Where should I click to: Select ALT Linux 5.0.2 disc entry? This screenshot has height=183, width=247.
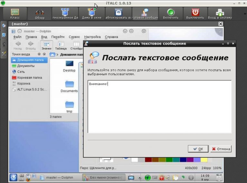point(29,90)
